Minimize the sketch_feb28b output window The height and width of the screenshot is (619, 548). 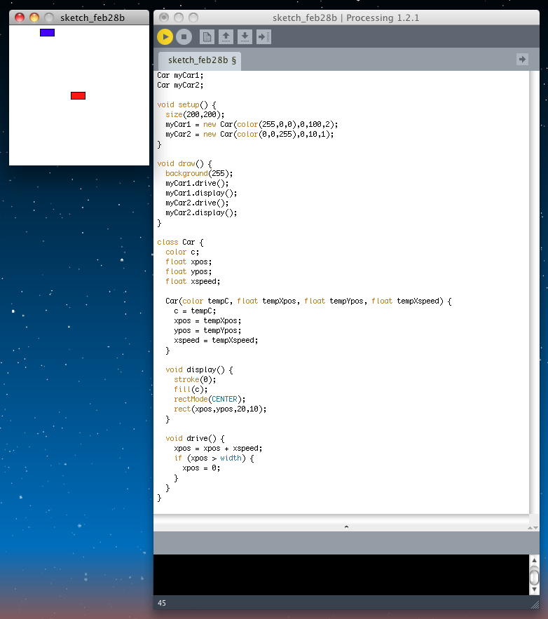point(34,18)
